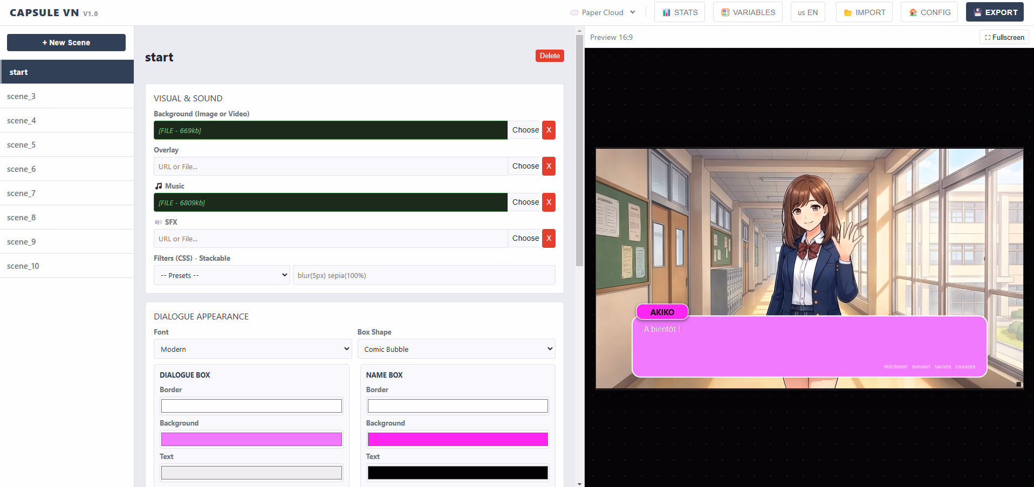Expand the filter Presets dropdown

pos(223,275)
